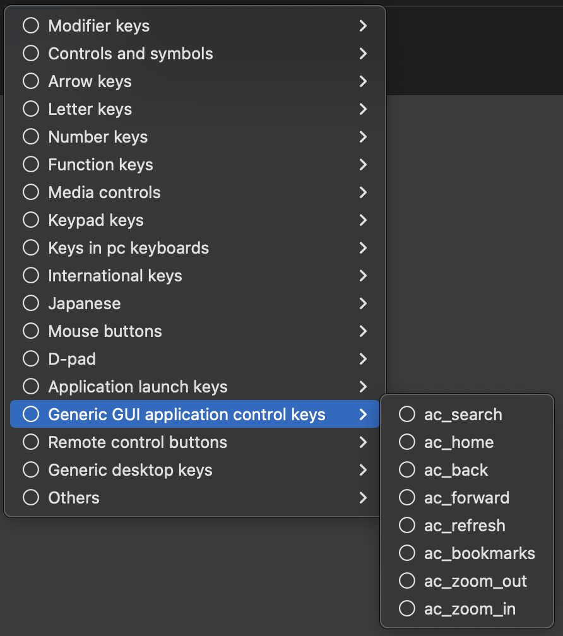Open the Media controls menu item
Image resolution: width=563 pixels, height=636 pixels.
(105, 192)
